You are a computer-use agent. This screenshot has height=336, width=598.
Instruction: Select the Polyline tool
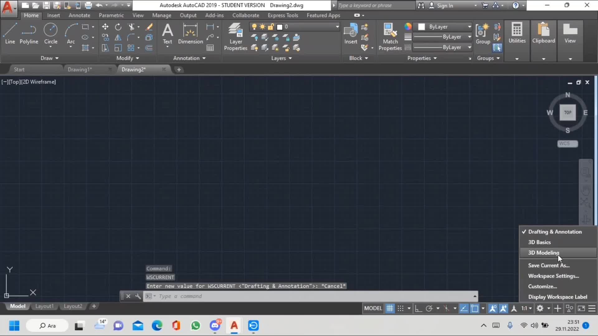click(29, 34)
